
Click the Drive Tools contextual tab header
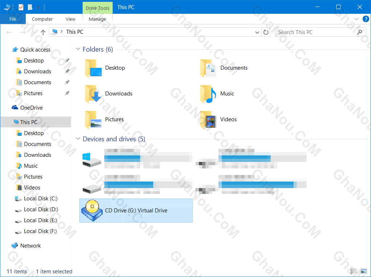click(97, 8)
